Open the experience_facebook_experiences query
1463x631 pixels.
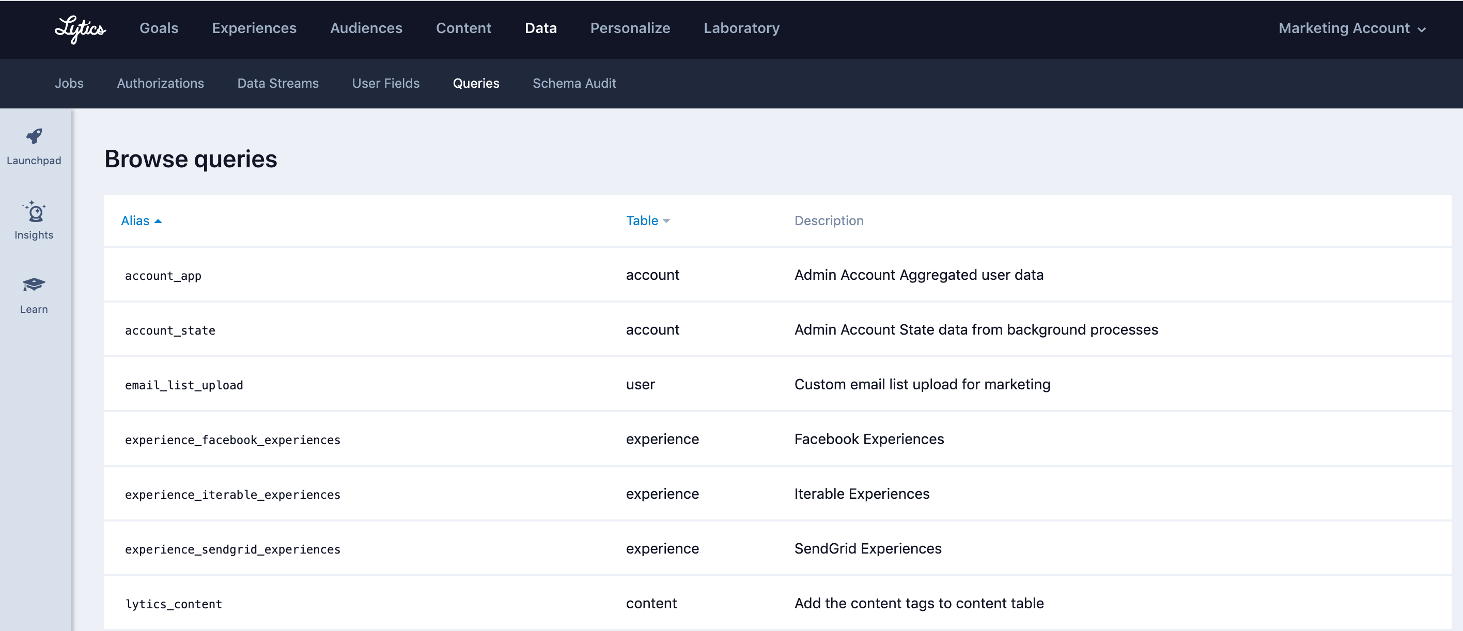232,440
